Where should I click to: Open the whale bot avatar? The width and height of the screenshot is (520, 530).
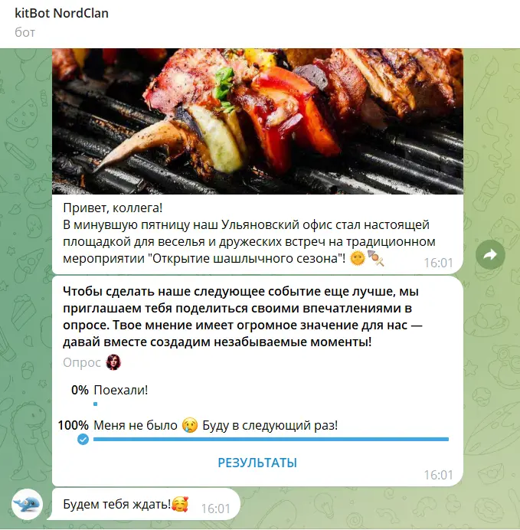pos(27,504)
